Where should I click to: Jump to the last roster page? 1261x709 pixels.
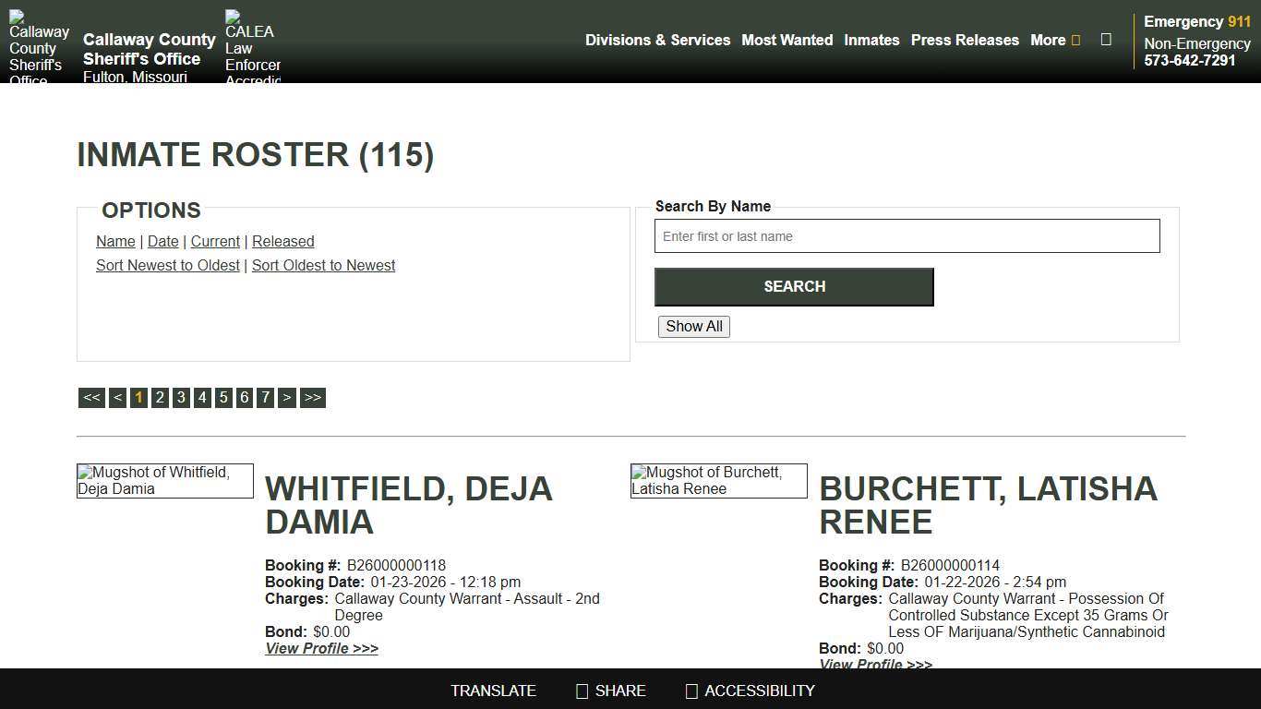(x=313, y=397)
